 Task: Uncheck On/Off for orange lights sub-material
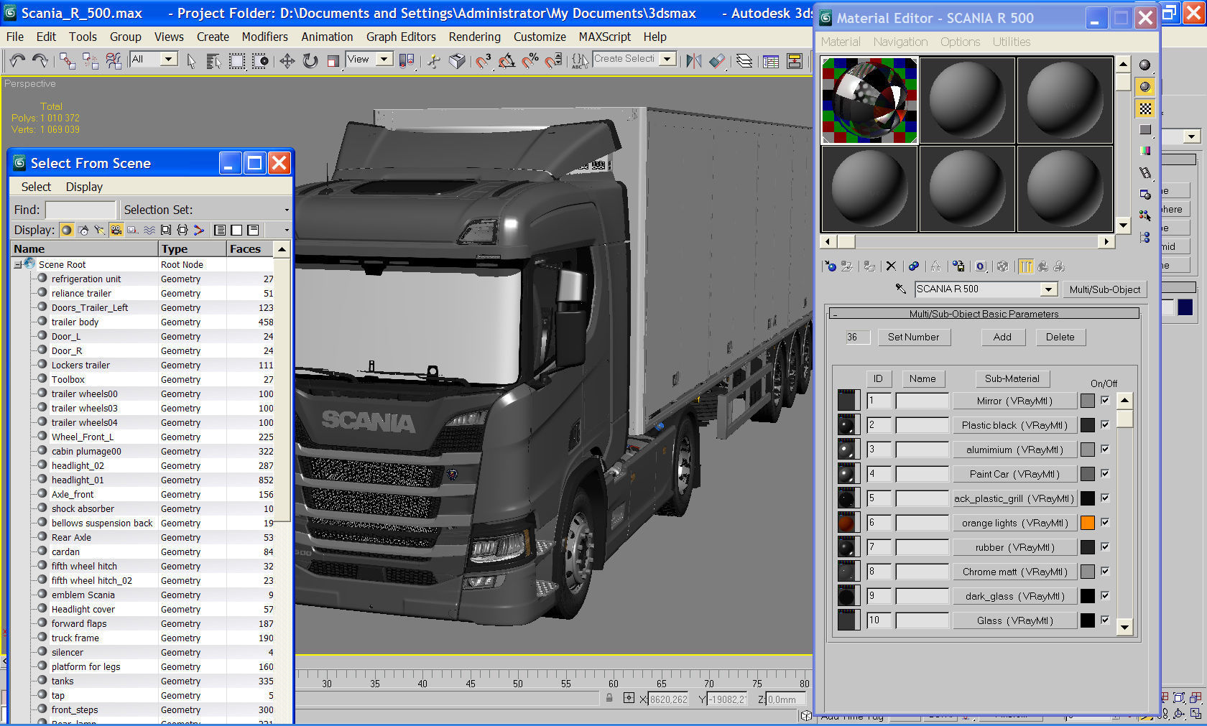1105,523
